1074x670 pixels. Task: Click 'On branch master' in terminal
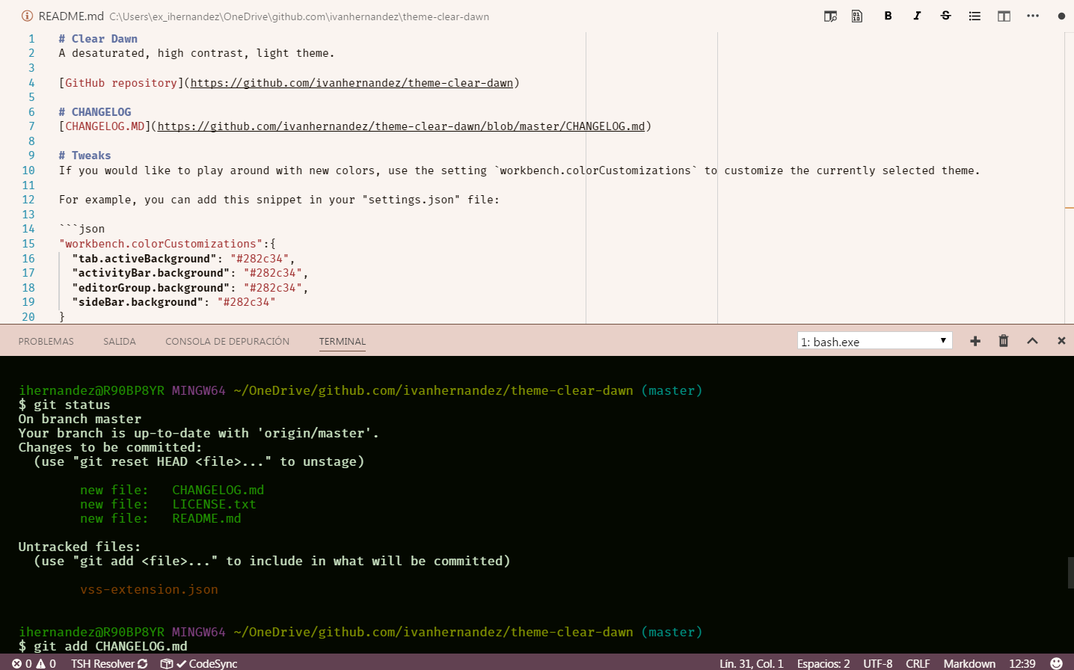tap(80, 419)
